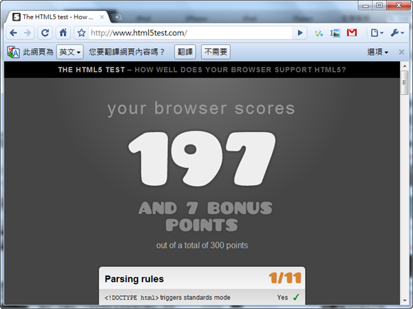
Task: Click the AND 7 BONUS POINTS text
Action: [x=205, y=217]
